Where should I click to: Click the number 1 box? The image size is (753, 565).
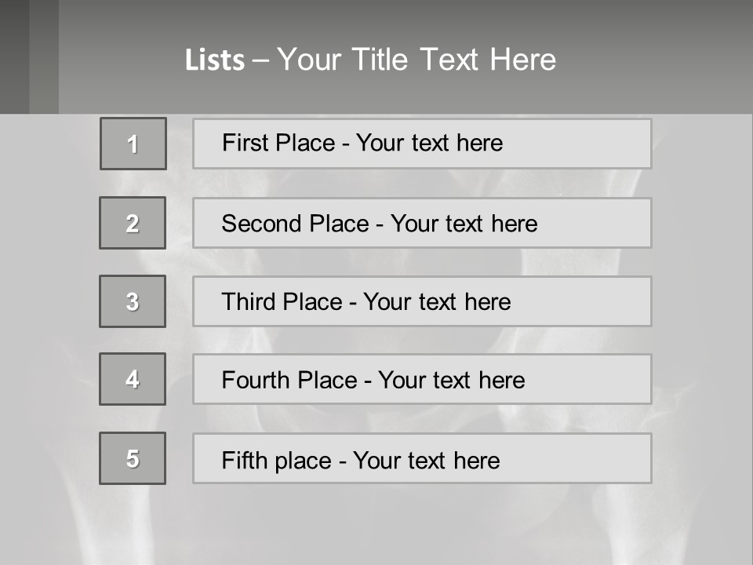coord(133,144)
